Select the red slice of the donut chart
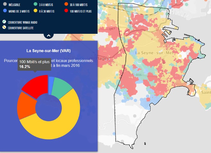Viewport: 211px width, 153px height. (35, 86)
